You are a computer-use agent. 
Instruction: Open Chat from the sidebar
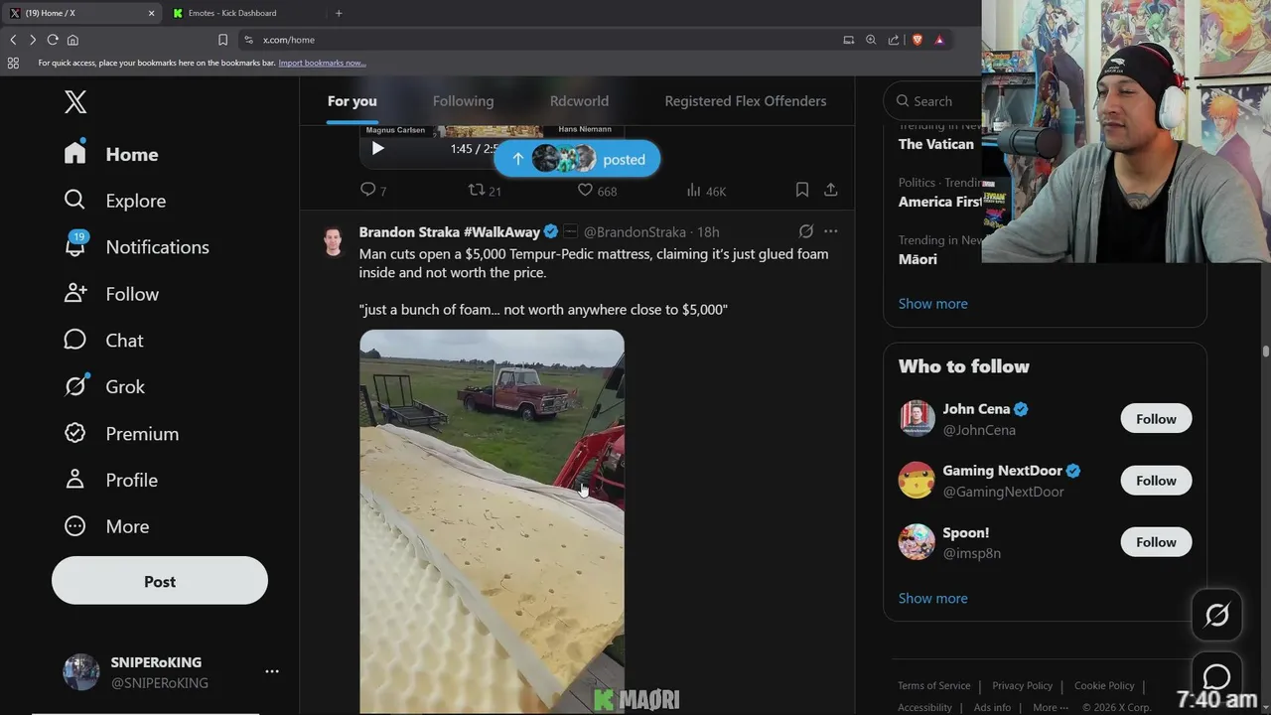point(103,341)
